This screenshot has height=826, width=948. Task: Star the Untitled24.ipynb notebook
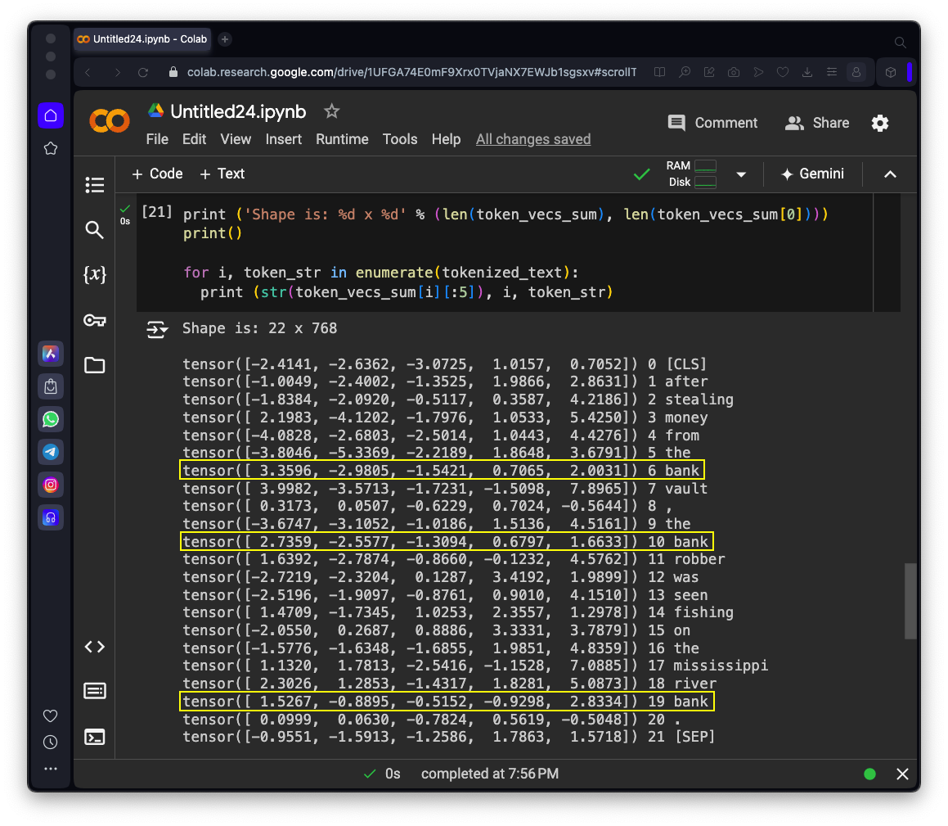click(331, 111)
